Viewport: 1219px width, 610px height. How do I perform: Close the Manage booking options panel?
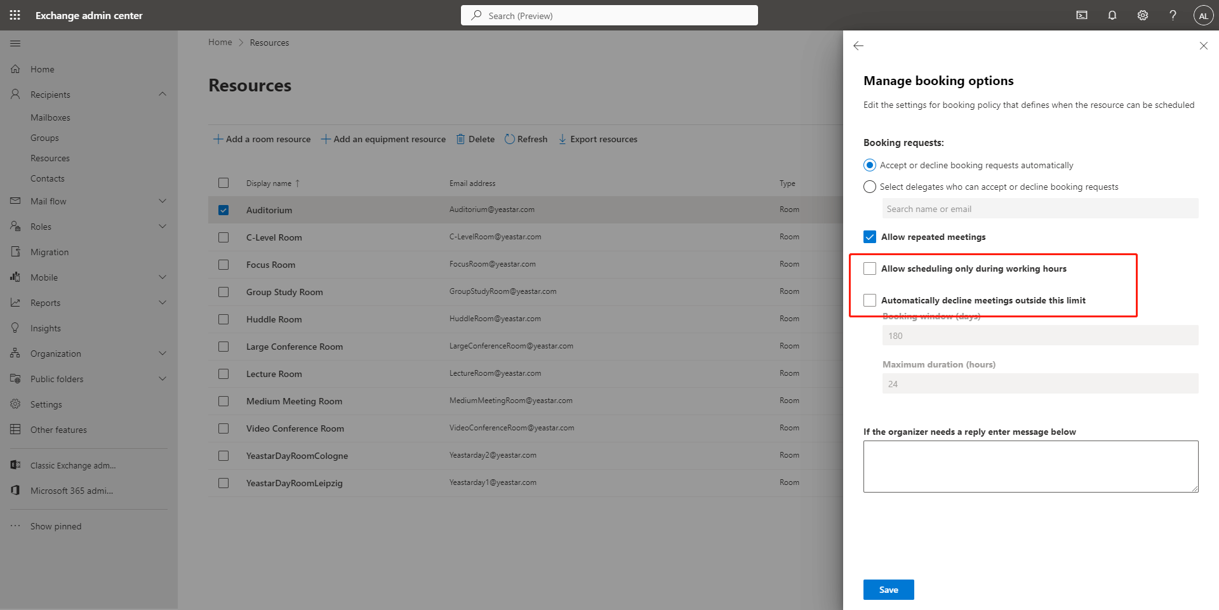pos(1203,46)
